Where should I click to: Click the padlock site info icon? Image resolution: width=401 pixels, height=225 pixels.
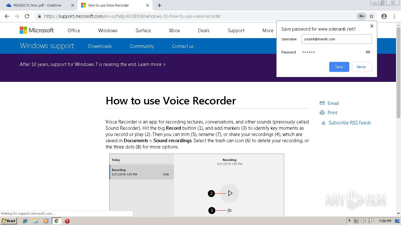39,16
